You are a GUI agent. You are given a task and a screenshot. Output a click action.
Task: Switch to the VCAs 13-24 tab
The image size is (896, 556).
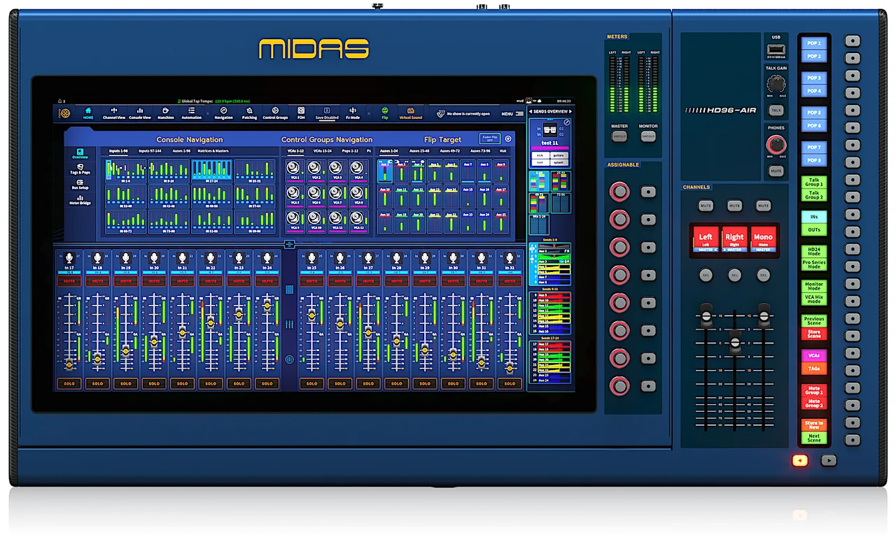[x=322, y=151]
